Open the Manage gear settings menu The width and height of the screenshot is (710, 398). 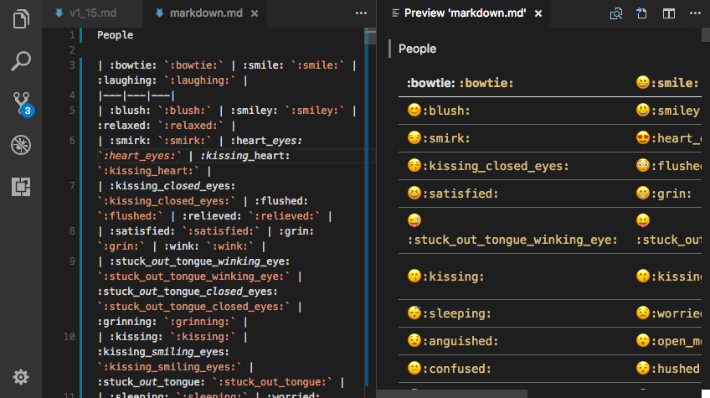tap(21, 377)
